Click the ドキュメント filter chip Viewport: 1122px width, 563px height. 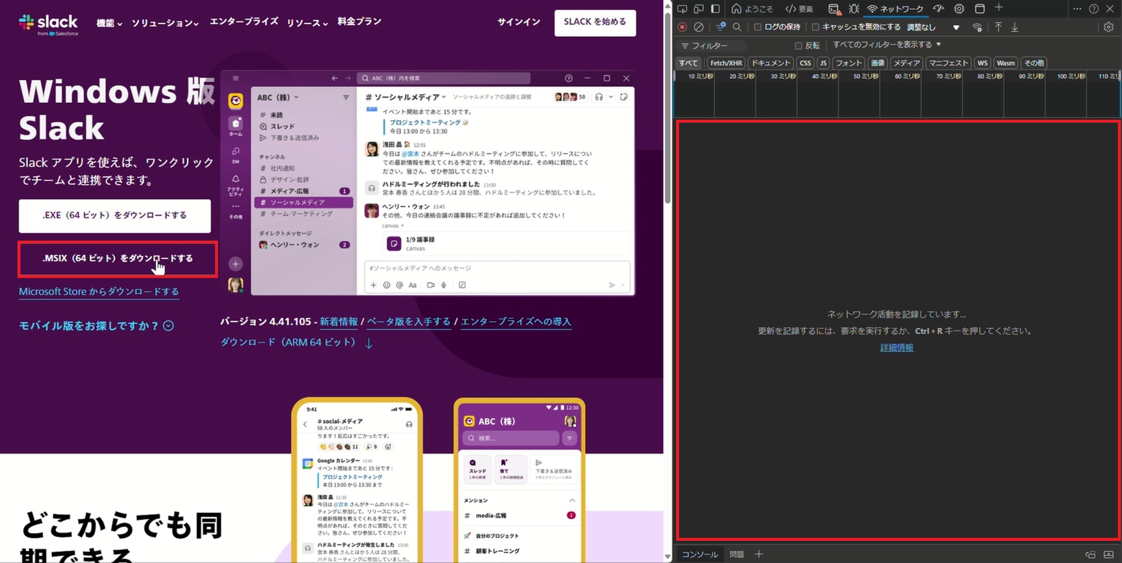tap(771, 63)
